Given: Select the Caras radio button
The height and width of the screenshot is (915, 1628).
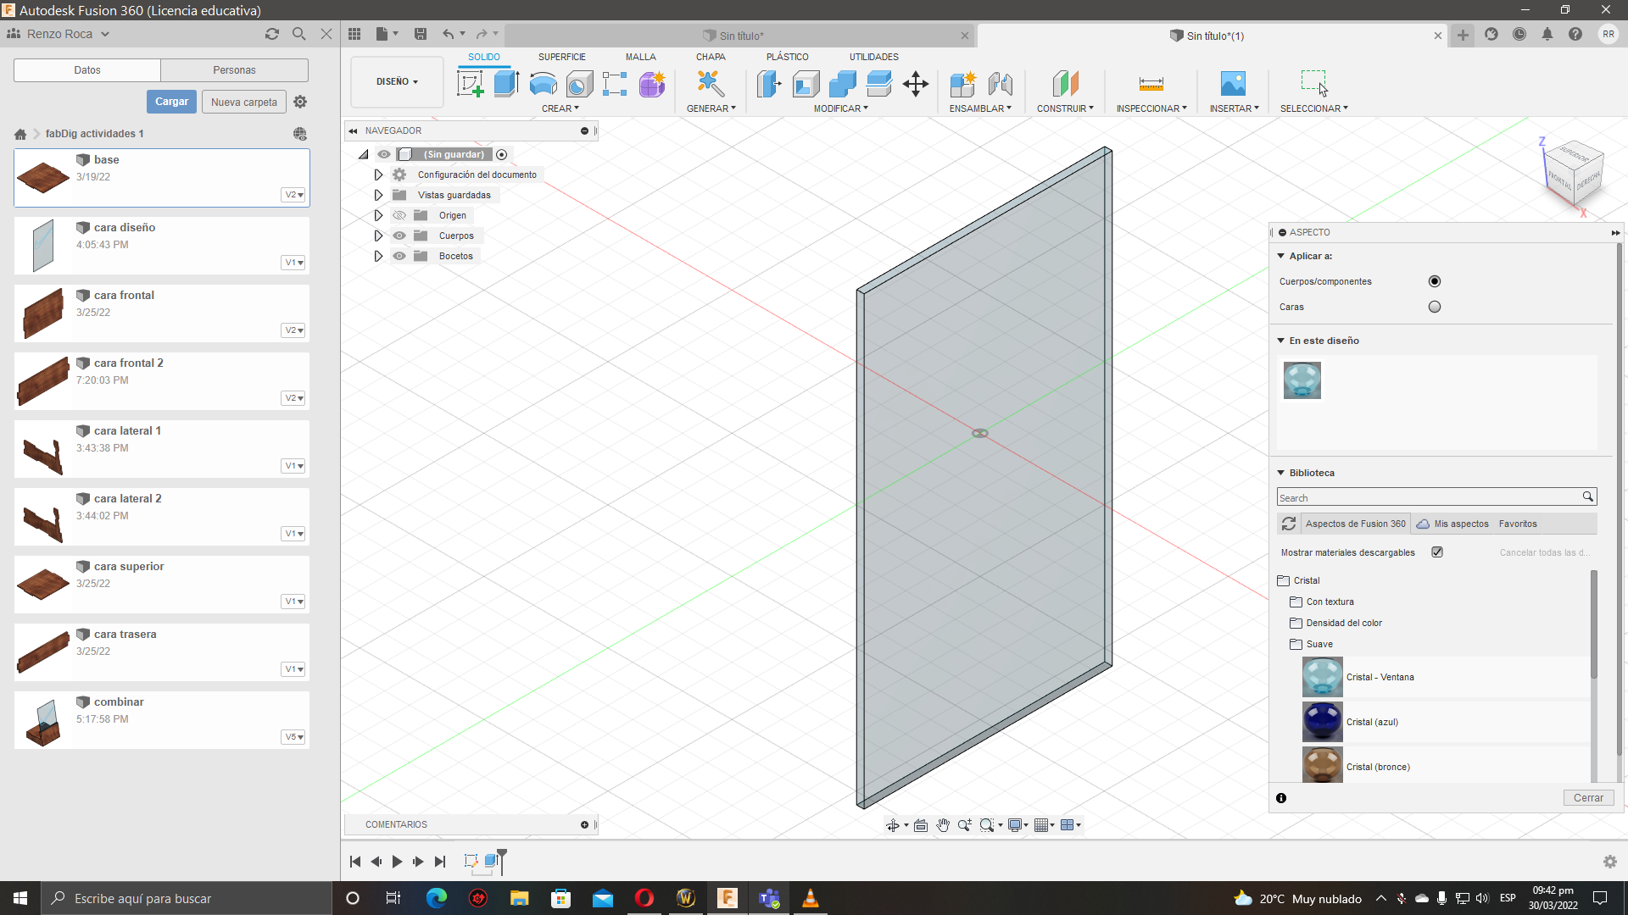Looking at the screenshot, I should [1434, 307].
